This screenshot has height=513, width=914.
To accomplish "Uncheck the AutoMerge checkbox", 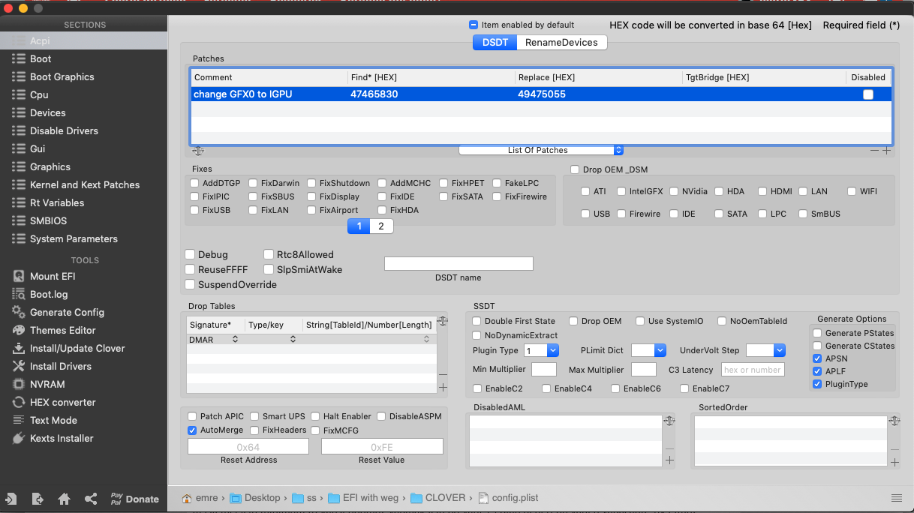I will click(x=193, y=430).
